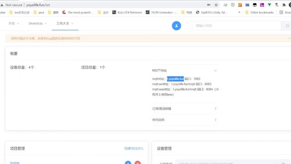This screenshot has width=291, height=164.
Task: Open the green Vue devtools extension icon
Action: tap(269, 5)
